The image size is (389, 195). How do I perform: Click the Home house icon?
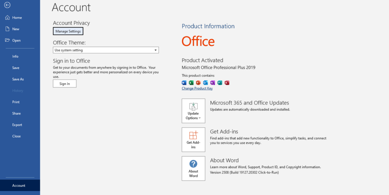tap(8, 17)
